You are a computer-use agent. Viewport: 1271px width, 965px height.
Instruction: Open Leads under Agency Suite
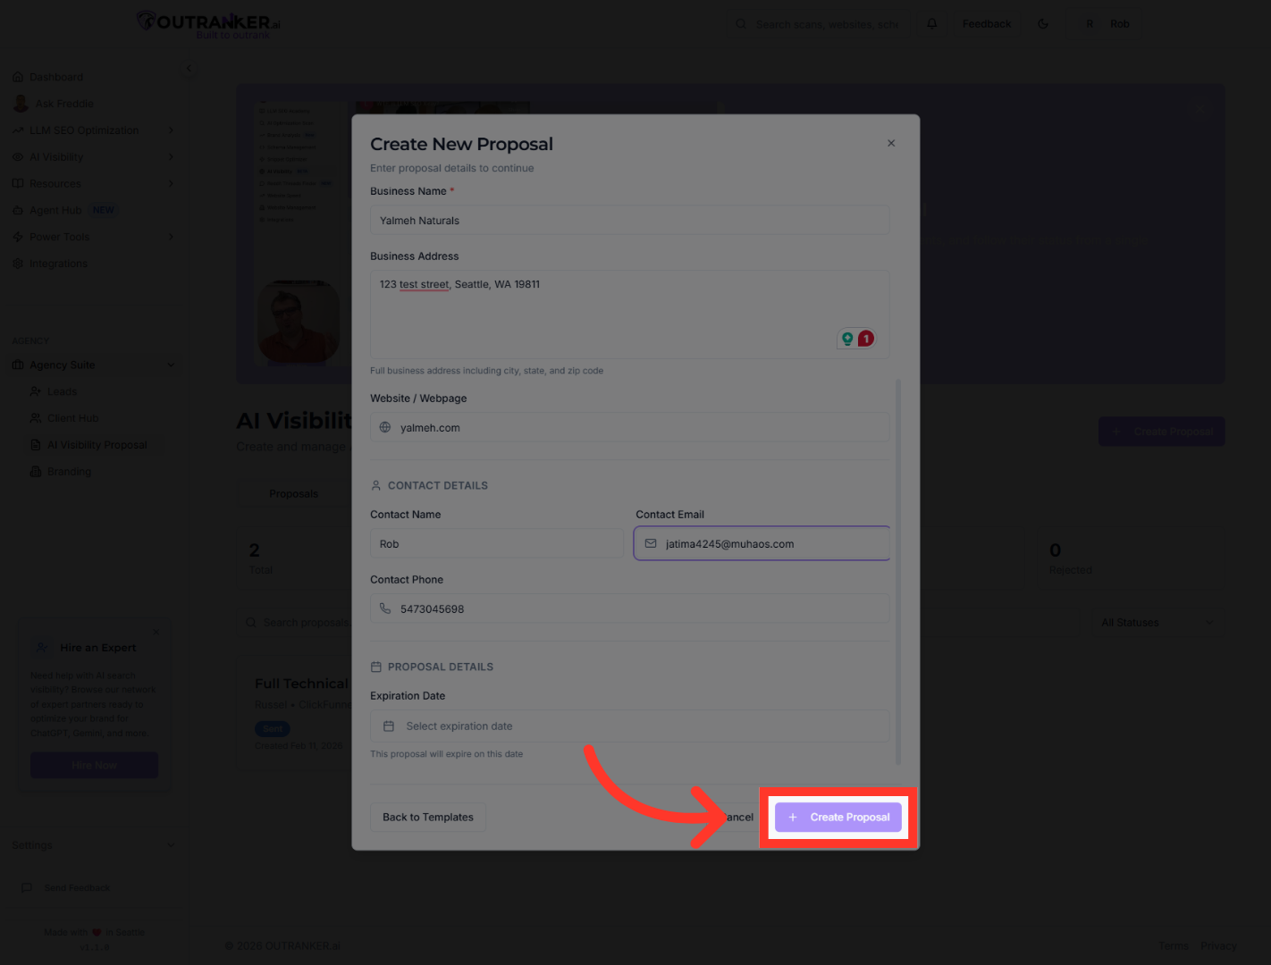(62, 391)
